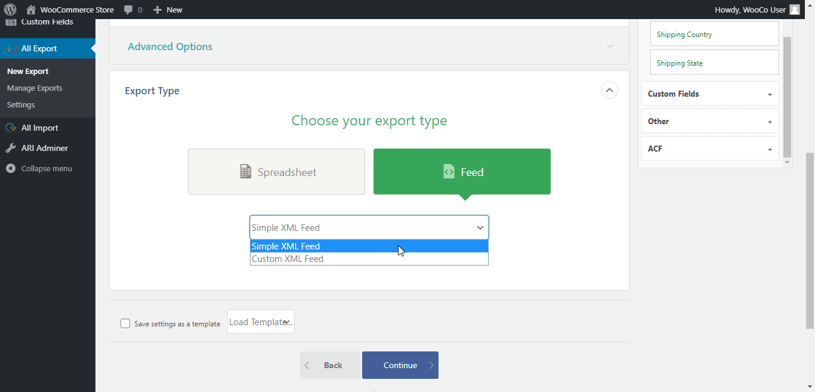The width and height of the screenshot is (815, 392).
Task: Expand the Advanced Options section
Action: click(609, 47)
